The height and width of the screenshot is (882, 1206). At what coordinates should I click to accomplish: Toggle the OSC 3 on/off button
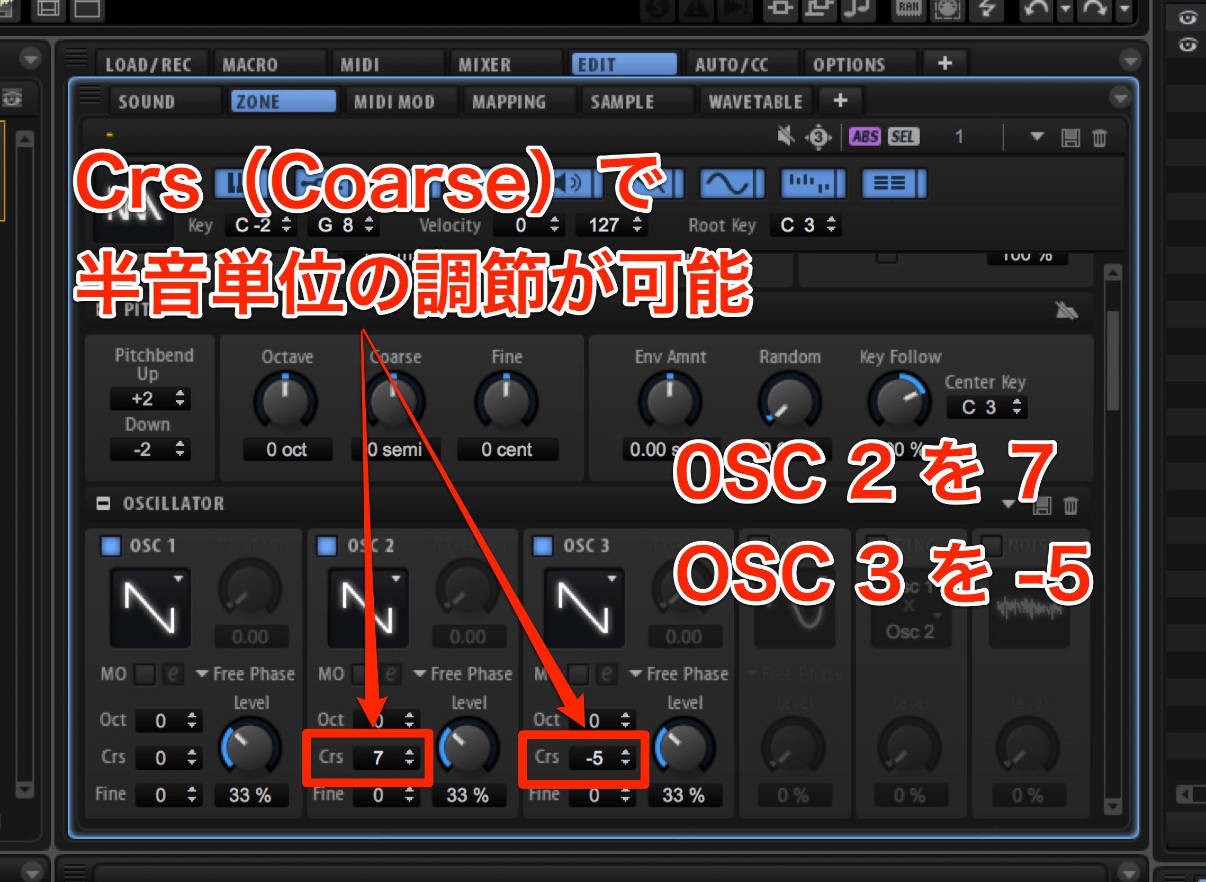click(543, 546)
